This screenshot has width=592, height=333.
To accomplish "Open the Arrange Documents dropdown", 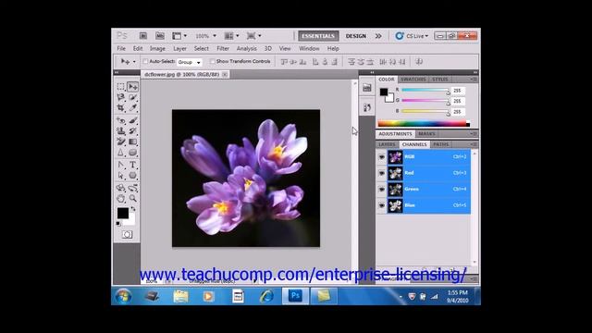I will [231, 36].
